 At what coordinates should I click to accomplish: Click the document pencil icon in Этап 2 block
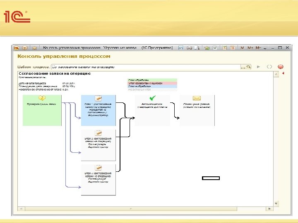[x=98, y=133]
